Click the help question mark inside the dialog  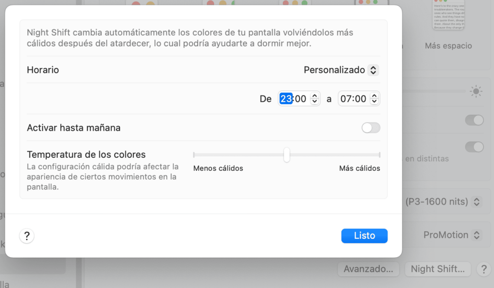pos(27,236)
